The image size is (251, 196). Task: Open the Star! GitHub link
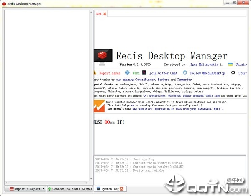[x=242, y=73]
